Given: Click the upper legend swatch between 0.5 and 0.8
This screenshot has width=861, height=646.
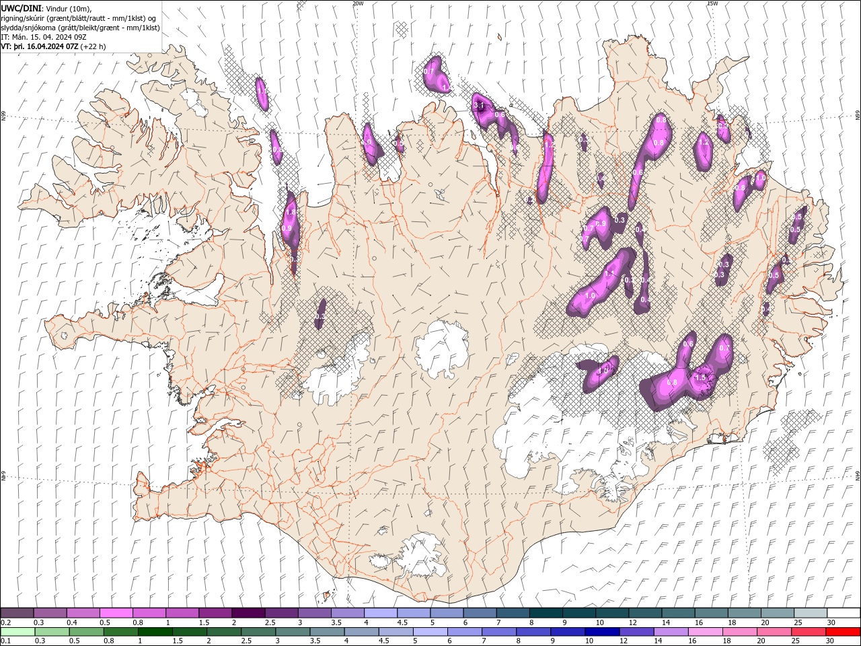Looking at the screenshot, I should click(116, 613).
